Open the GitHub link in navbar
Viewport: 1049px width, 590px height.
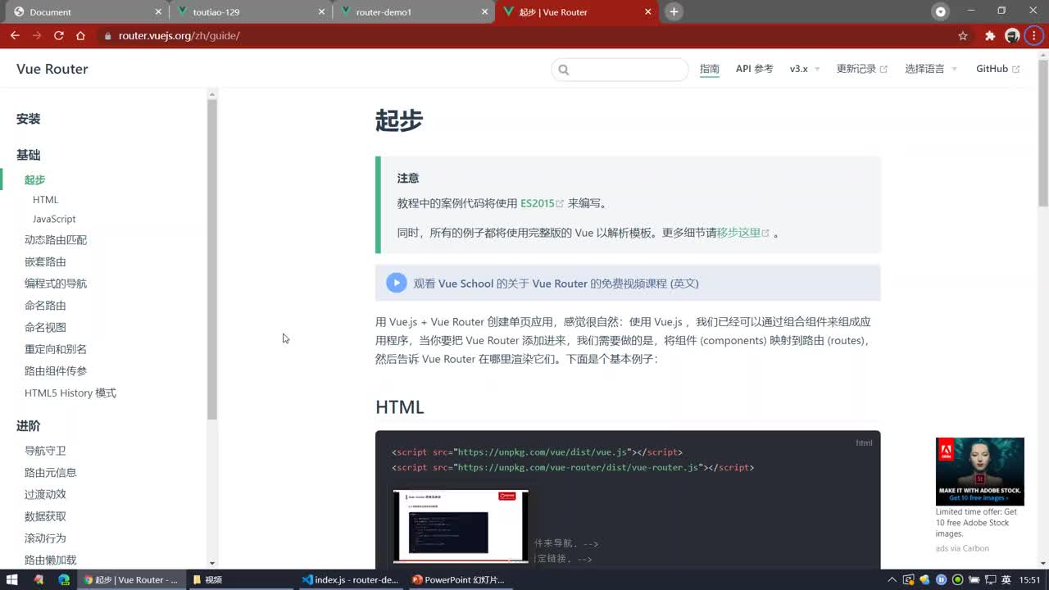[997, 69]
